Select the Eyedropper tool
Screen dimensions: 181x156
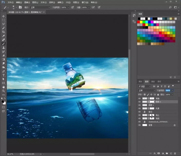[x=3, y=36]
